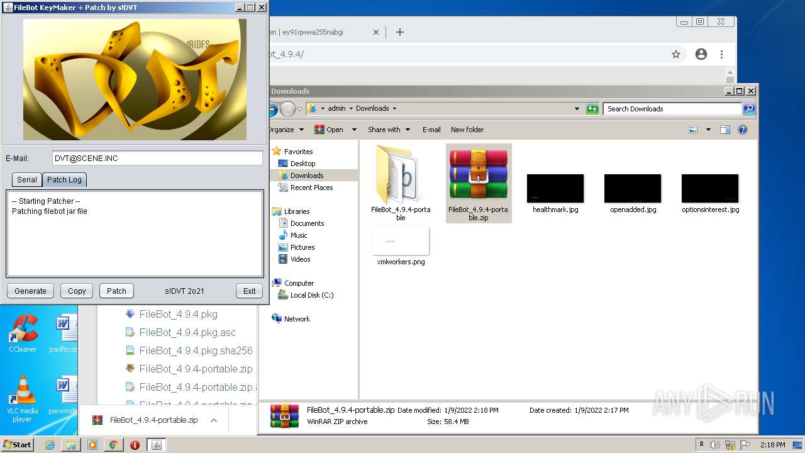This screenshot has width=805, height=453.
Task: Open Internet Explorer from taskbar
Action: coord(50,445)
